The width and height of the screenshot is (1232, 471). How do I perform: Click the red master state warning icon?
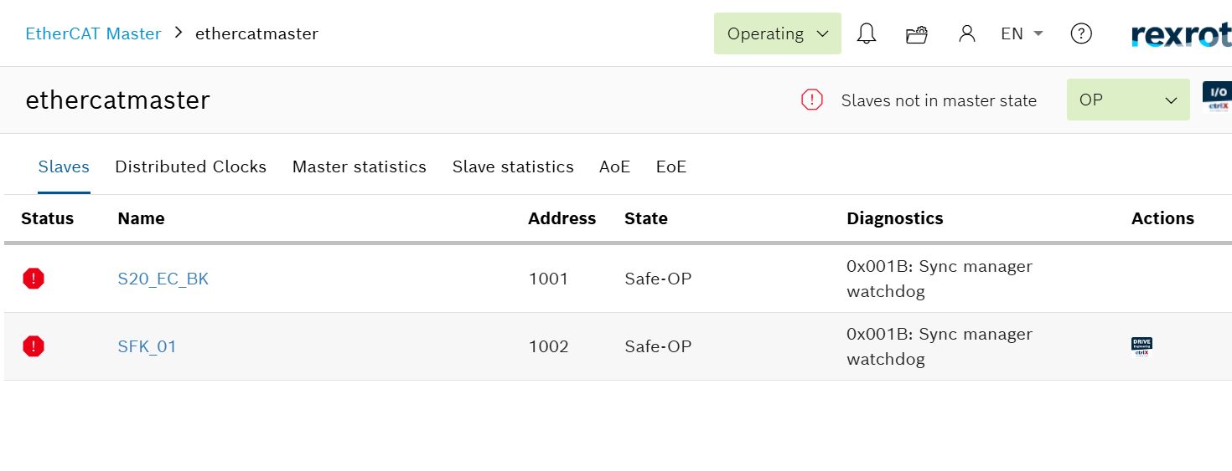coord(811,100)
